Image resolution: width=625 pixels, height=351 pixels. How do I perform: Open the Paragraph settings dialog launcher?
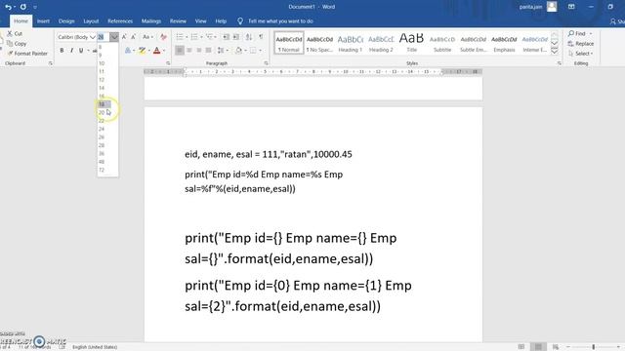pos(266,63)
